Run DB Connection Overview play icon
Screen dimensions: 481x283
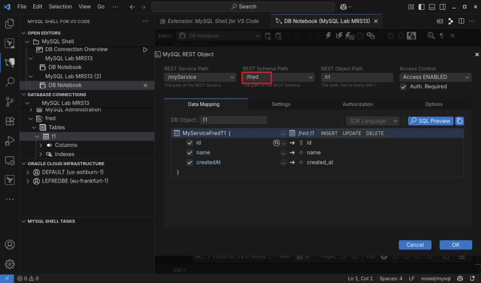[x=145, y=50]
